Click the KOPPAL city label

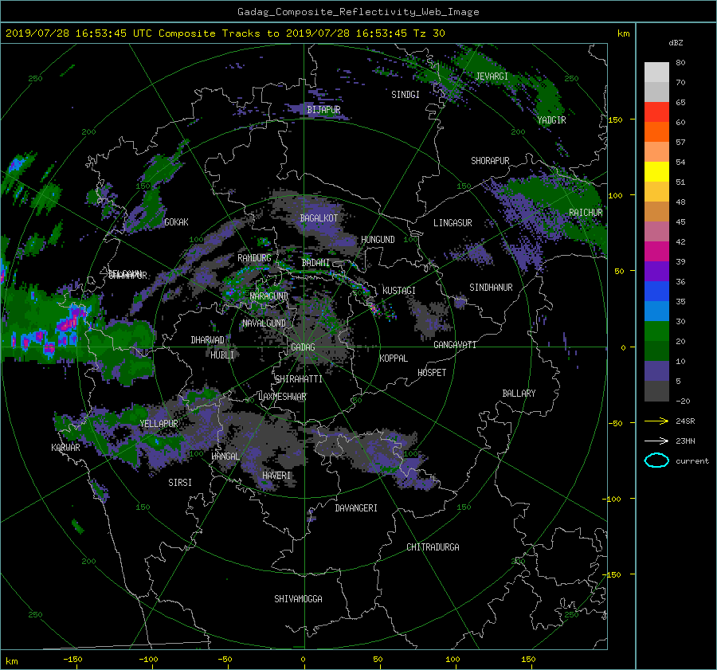[x=394, y=358]
